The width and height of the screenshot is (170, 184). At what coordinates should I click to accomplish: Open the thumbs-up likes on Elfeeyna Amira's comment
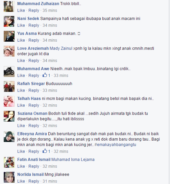click(46, 151)
